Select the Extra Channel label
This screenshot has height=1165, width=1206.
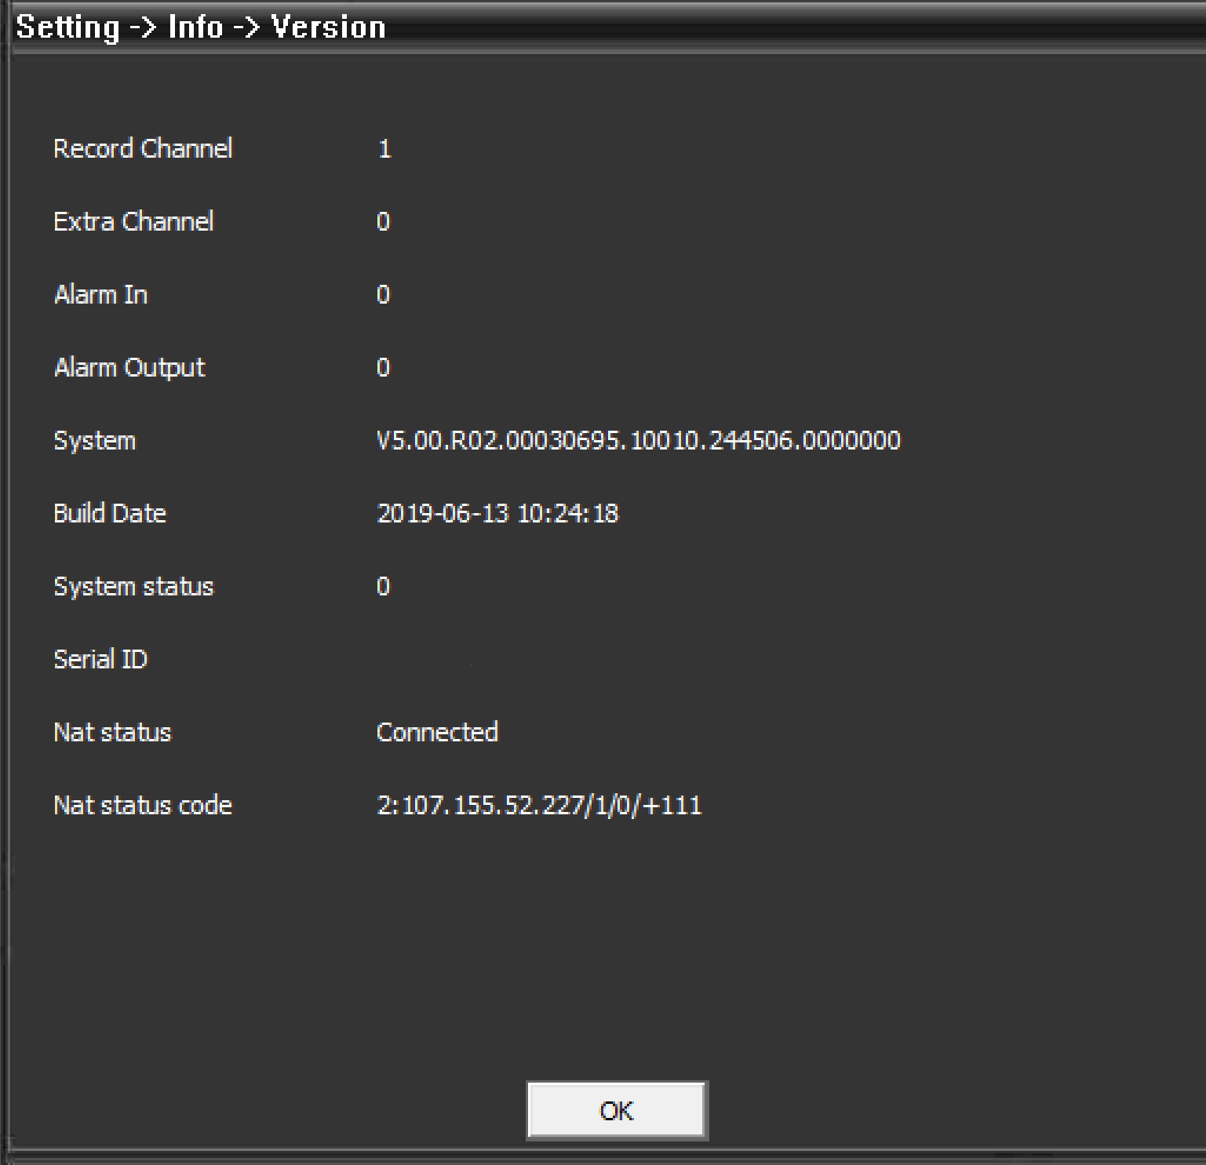pyautogui.click(x=133, y=222)
